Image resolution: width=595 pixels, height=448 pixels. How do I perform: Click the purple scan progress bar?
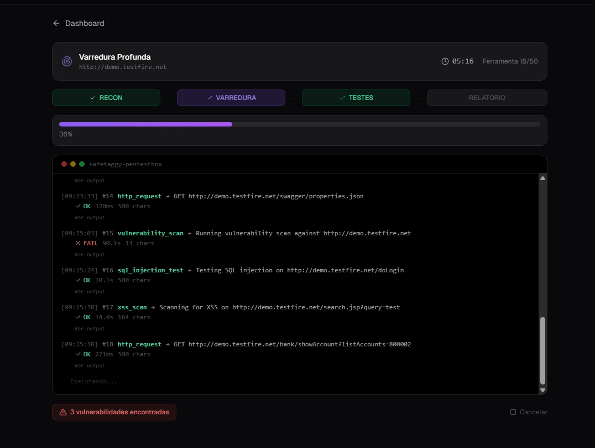[x=146, y=124]
